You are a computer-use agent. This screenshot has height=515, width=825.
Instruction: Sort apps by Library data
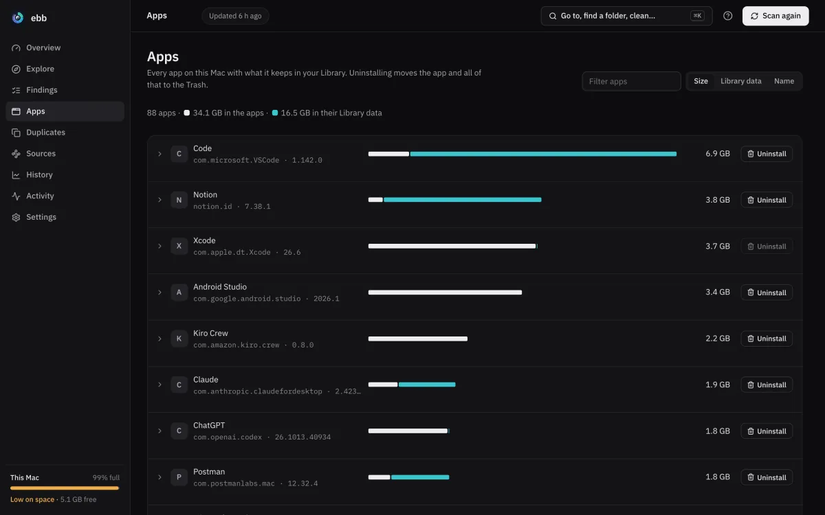point(741,81)
